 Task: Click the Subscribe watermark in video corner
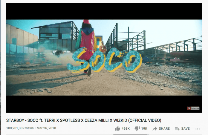coord(193,108)
